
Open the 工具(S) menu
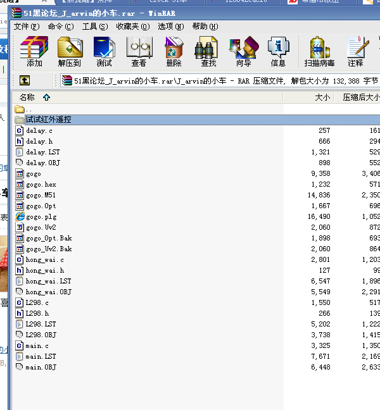click(x=95, y=27)
